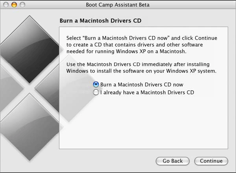Choose the "I already have a Macintosh Drivers CD" radio button
The width and height of the screenshot is (236, 173).
[96, 92]
